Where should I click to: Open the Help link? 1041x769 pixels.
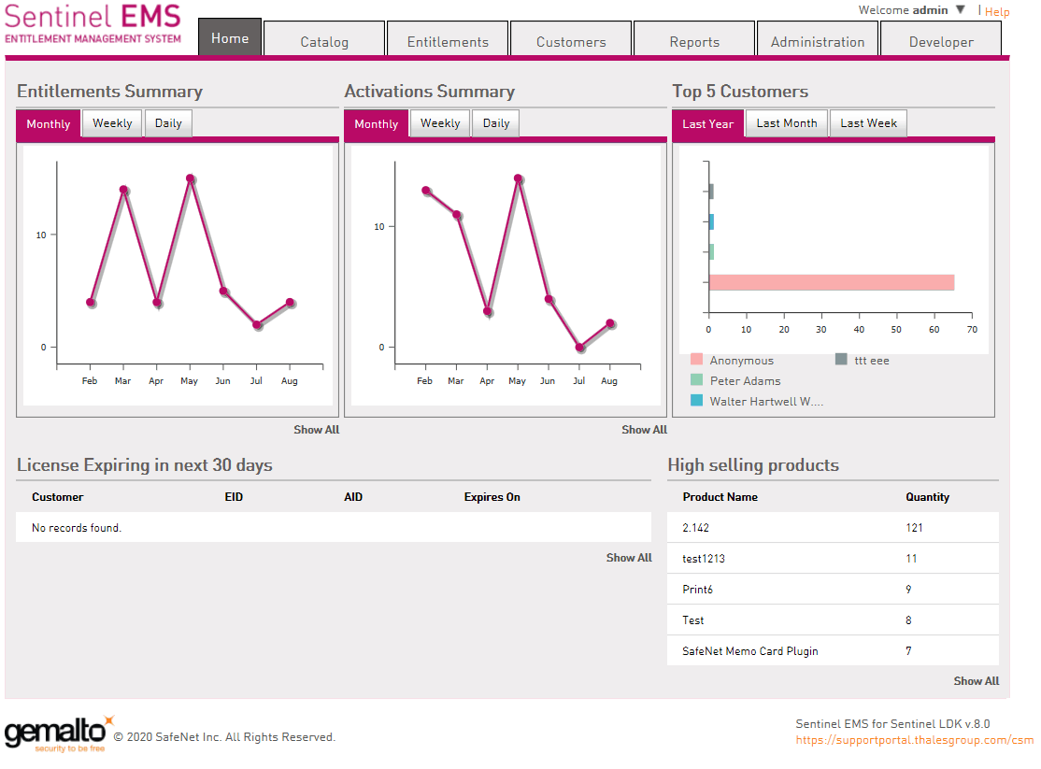(x=996, y=11)
